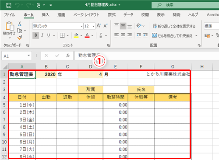Click the Cut scissors icon

coord(20,24)
